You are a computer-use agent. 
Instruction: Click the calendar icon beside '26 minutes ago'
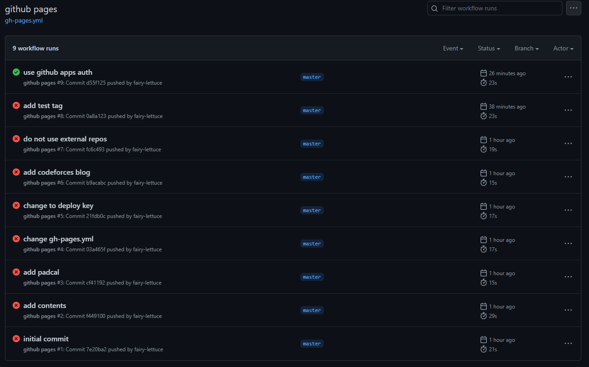click(484, 73)
